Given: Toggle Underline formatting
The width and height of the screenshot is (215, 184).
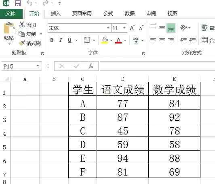Looking at the screenshot, I should click(70, 40).
